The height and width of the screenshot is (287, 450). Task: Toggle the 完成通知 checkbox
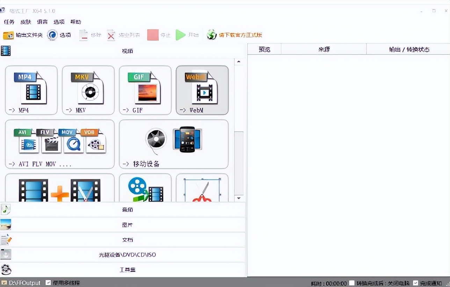(x=416, y=283)
